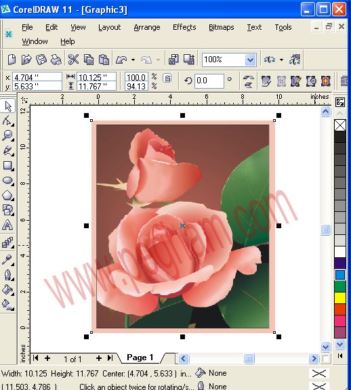Show more colors with palette down arrow
This screenshot has height=390, width=351.
(x=339, y=345)
